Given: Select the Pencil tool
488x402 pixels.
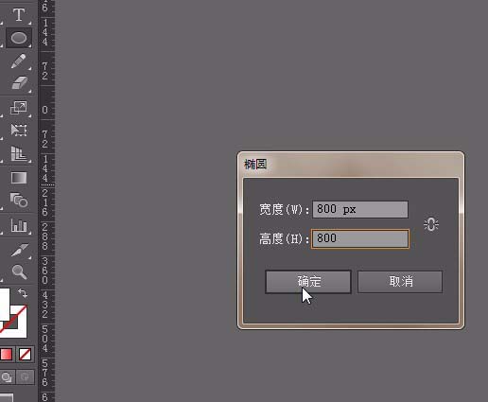Looking at the screenshot, I should [x=19, y=61].
